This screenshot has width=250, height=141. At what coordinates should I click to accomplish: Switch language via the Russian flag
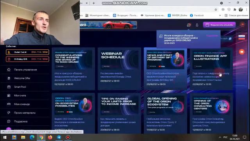click(242, 37)
